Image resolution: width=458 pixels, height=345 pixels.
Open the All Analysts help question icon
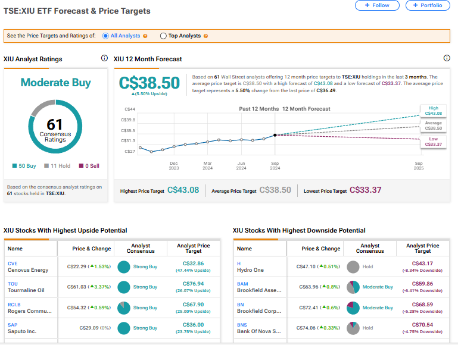tap(145, 36)
